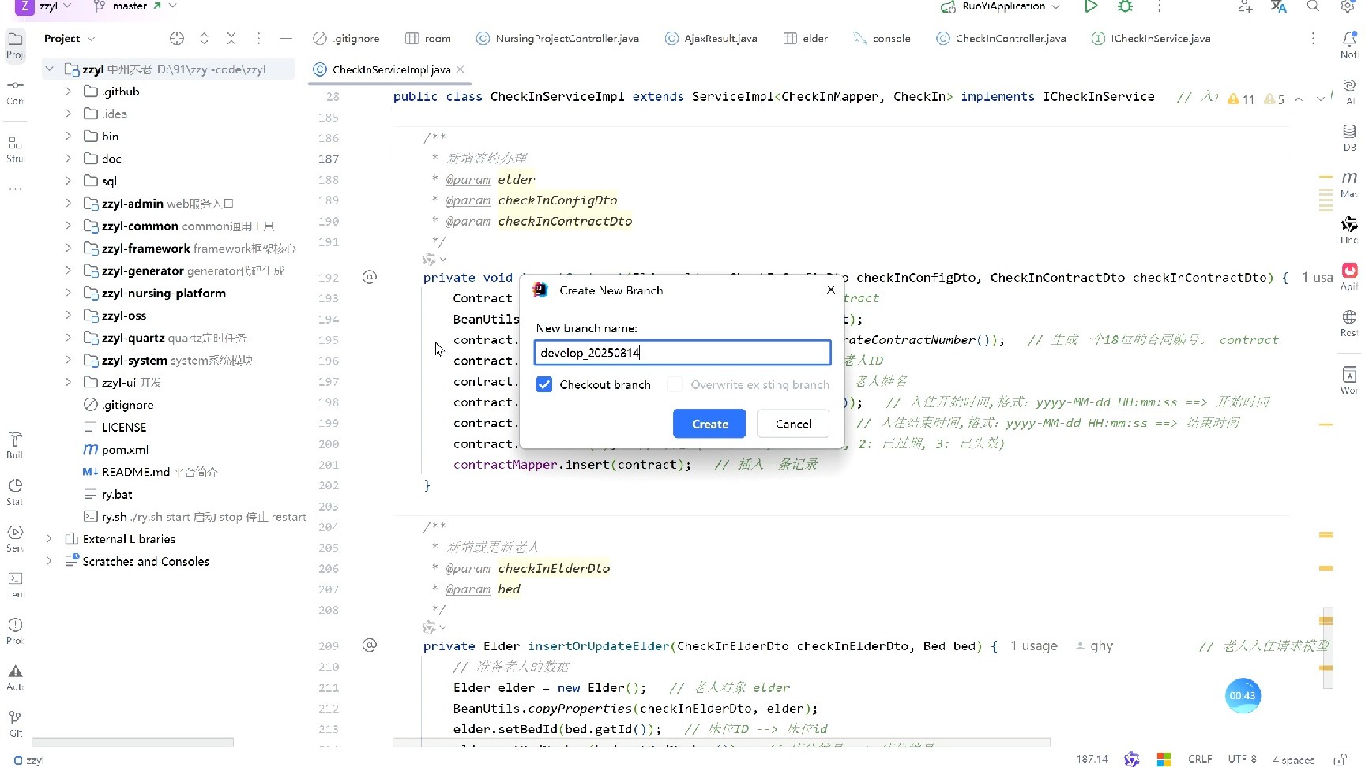
Task: Hide the Project panel
Action: tap(286, 39)
